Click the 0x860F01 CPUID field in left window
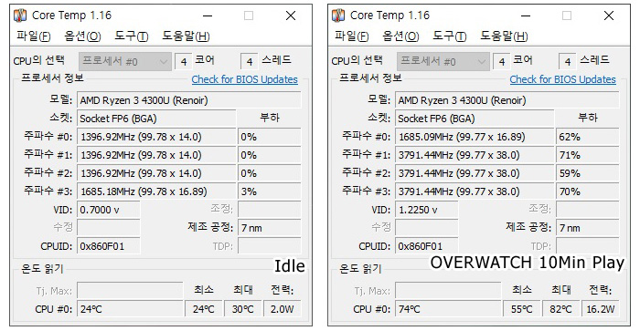Screen dimensions: 640x331 [109, 246]
